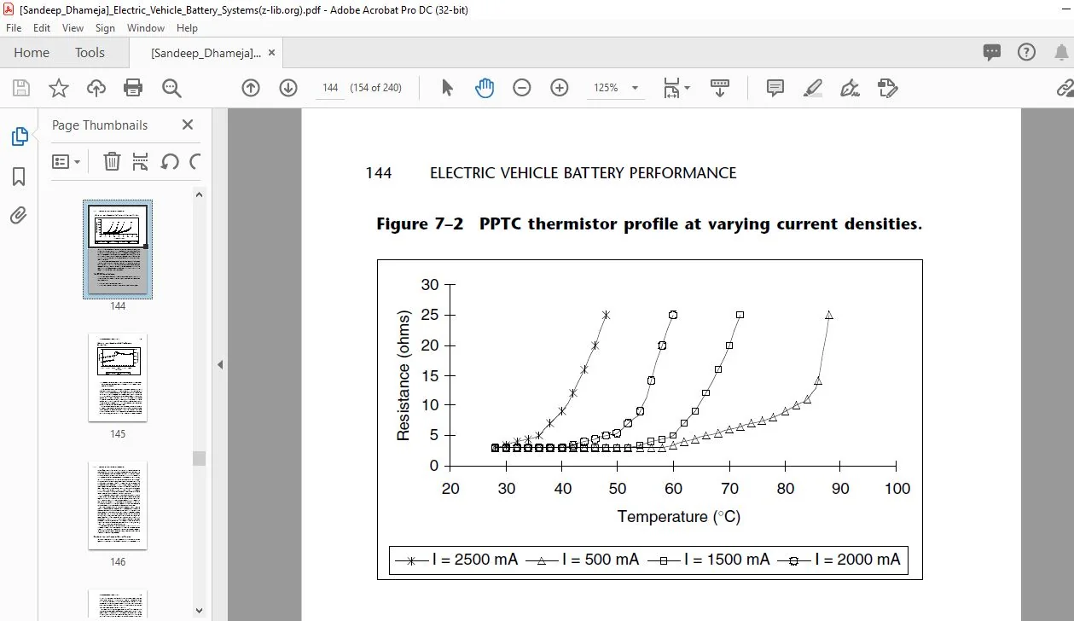Select the page 146 thumbnail
The image size is (1074, 621).
(x=118, y=505)
